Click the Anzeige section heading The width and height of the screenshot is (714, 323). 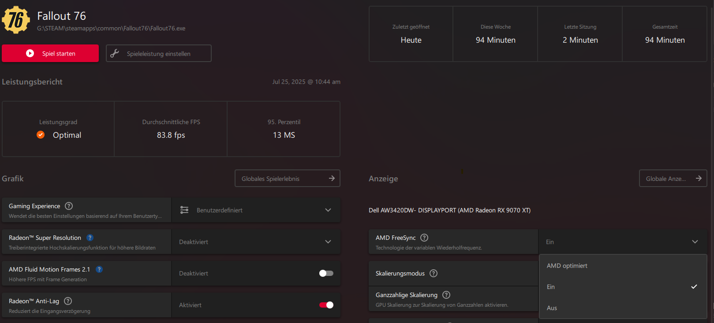(x=383, y=179)
